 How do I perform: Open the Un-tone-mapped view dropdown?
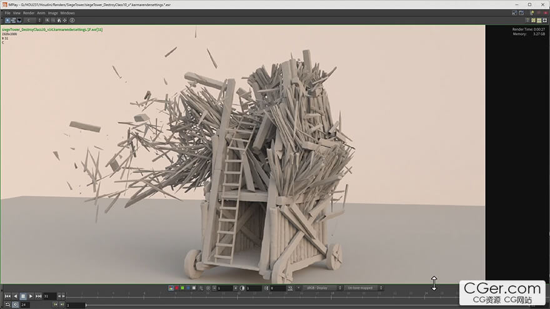click(364, 288)
